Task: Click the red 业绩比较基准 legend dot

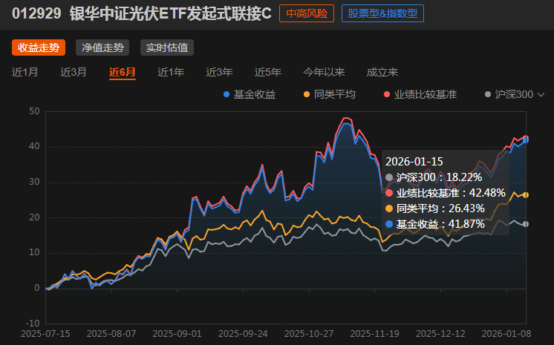Action: pyautogui.click(x=387, y=94)
